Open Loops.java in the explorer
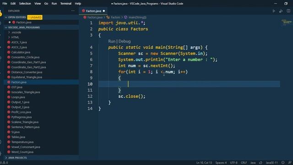Screen dimensions: 293x165 coord(18,97)
